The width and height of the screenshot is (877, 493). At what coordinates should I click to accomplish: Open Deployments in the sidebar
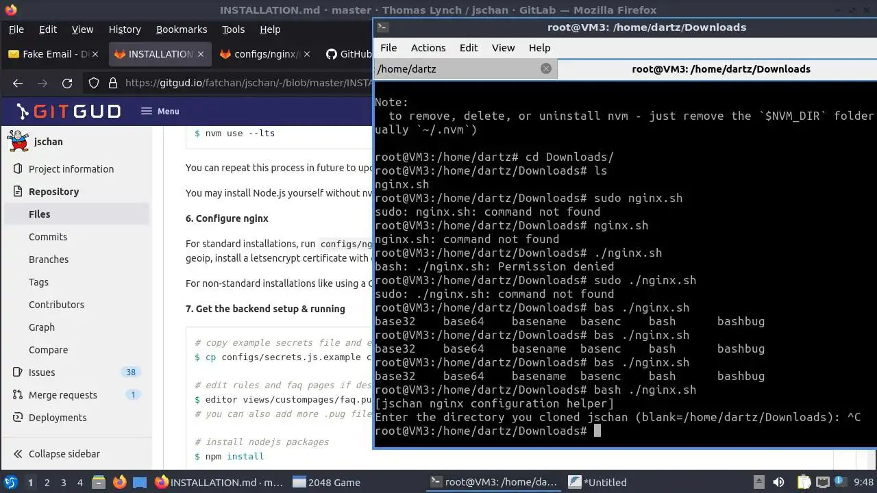click(x=58, y=418)
